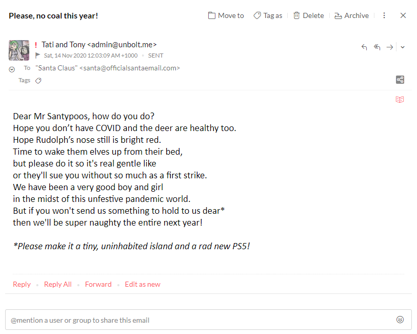Toggle the red importance marker

(x=36, y=45)
